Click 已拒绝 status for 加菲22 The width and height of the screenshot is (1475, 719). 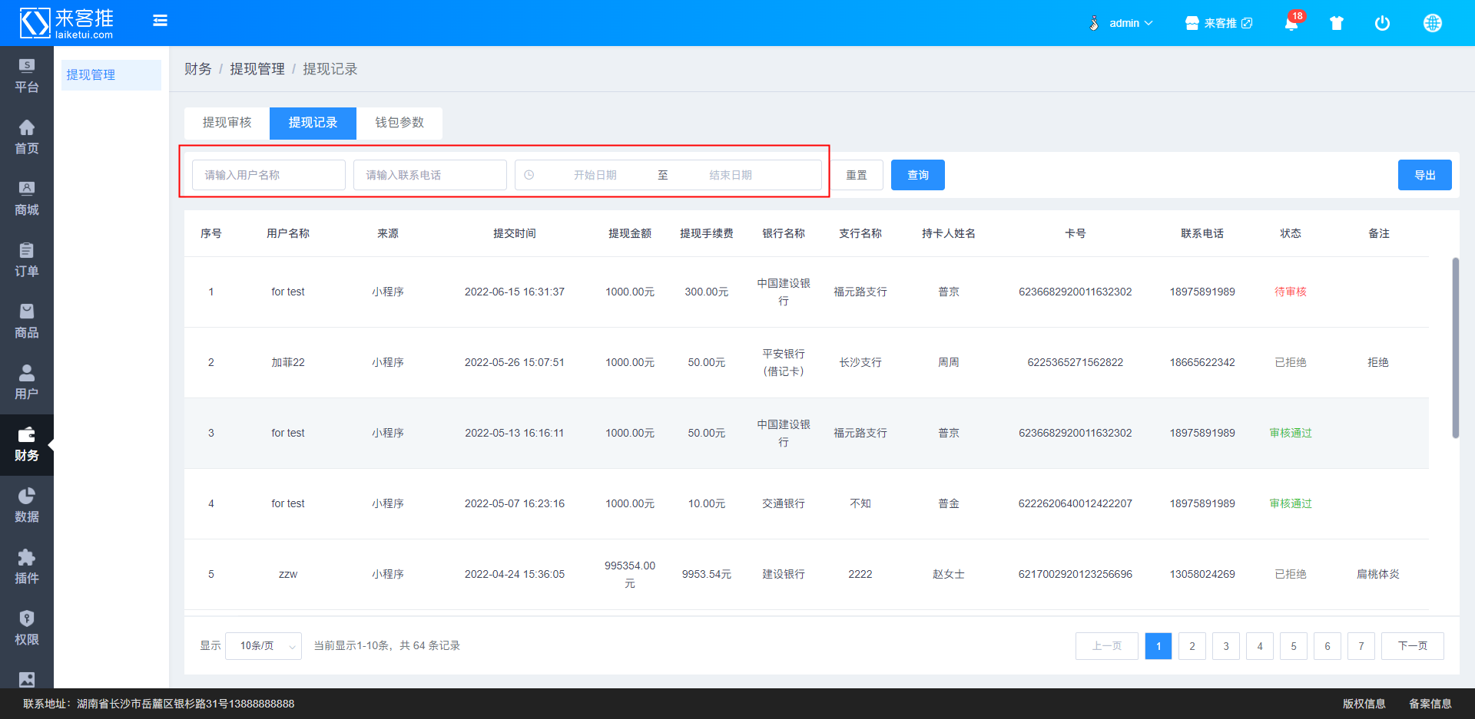tap(1291, 362)
